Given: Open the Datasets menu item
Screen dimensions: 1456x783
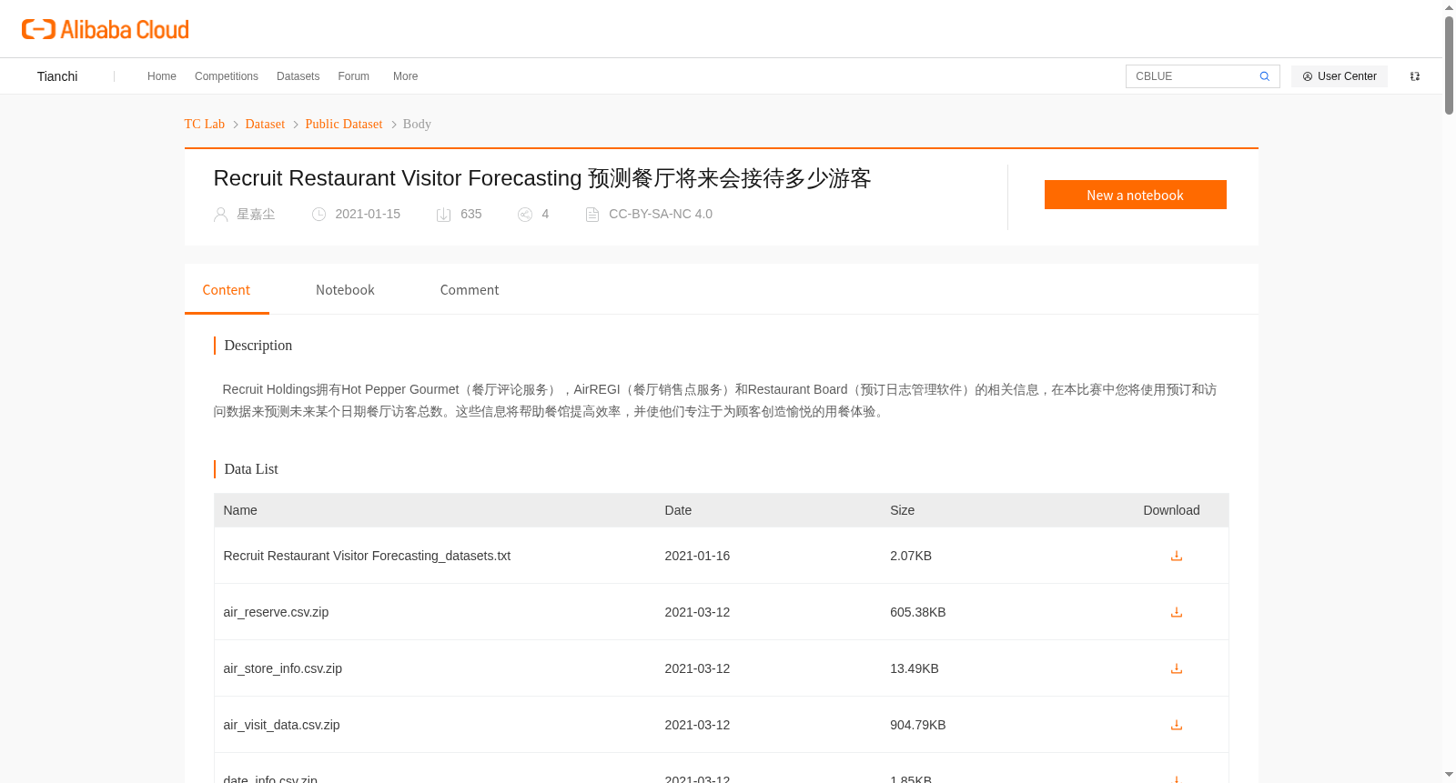Looking at the screenshot, I should [x=298, y=76].
